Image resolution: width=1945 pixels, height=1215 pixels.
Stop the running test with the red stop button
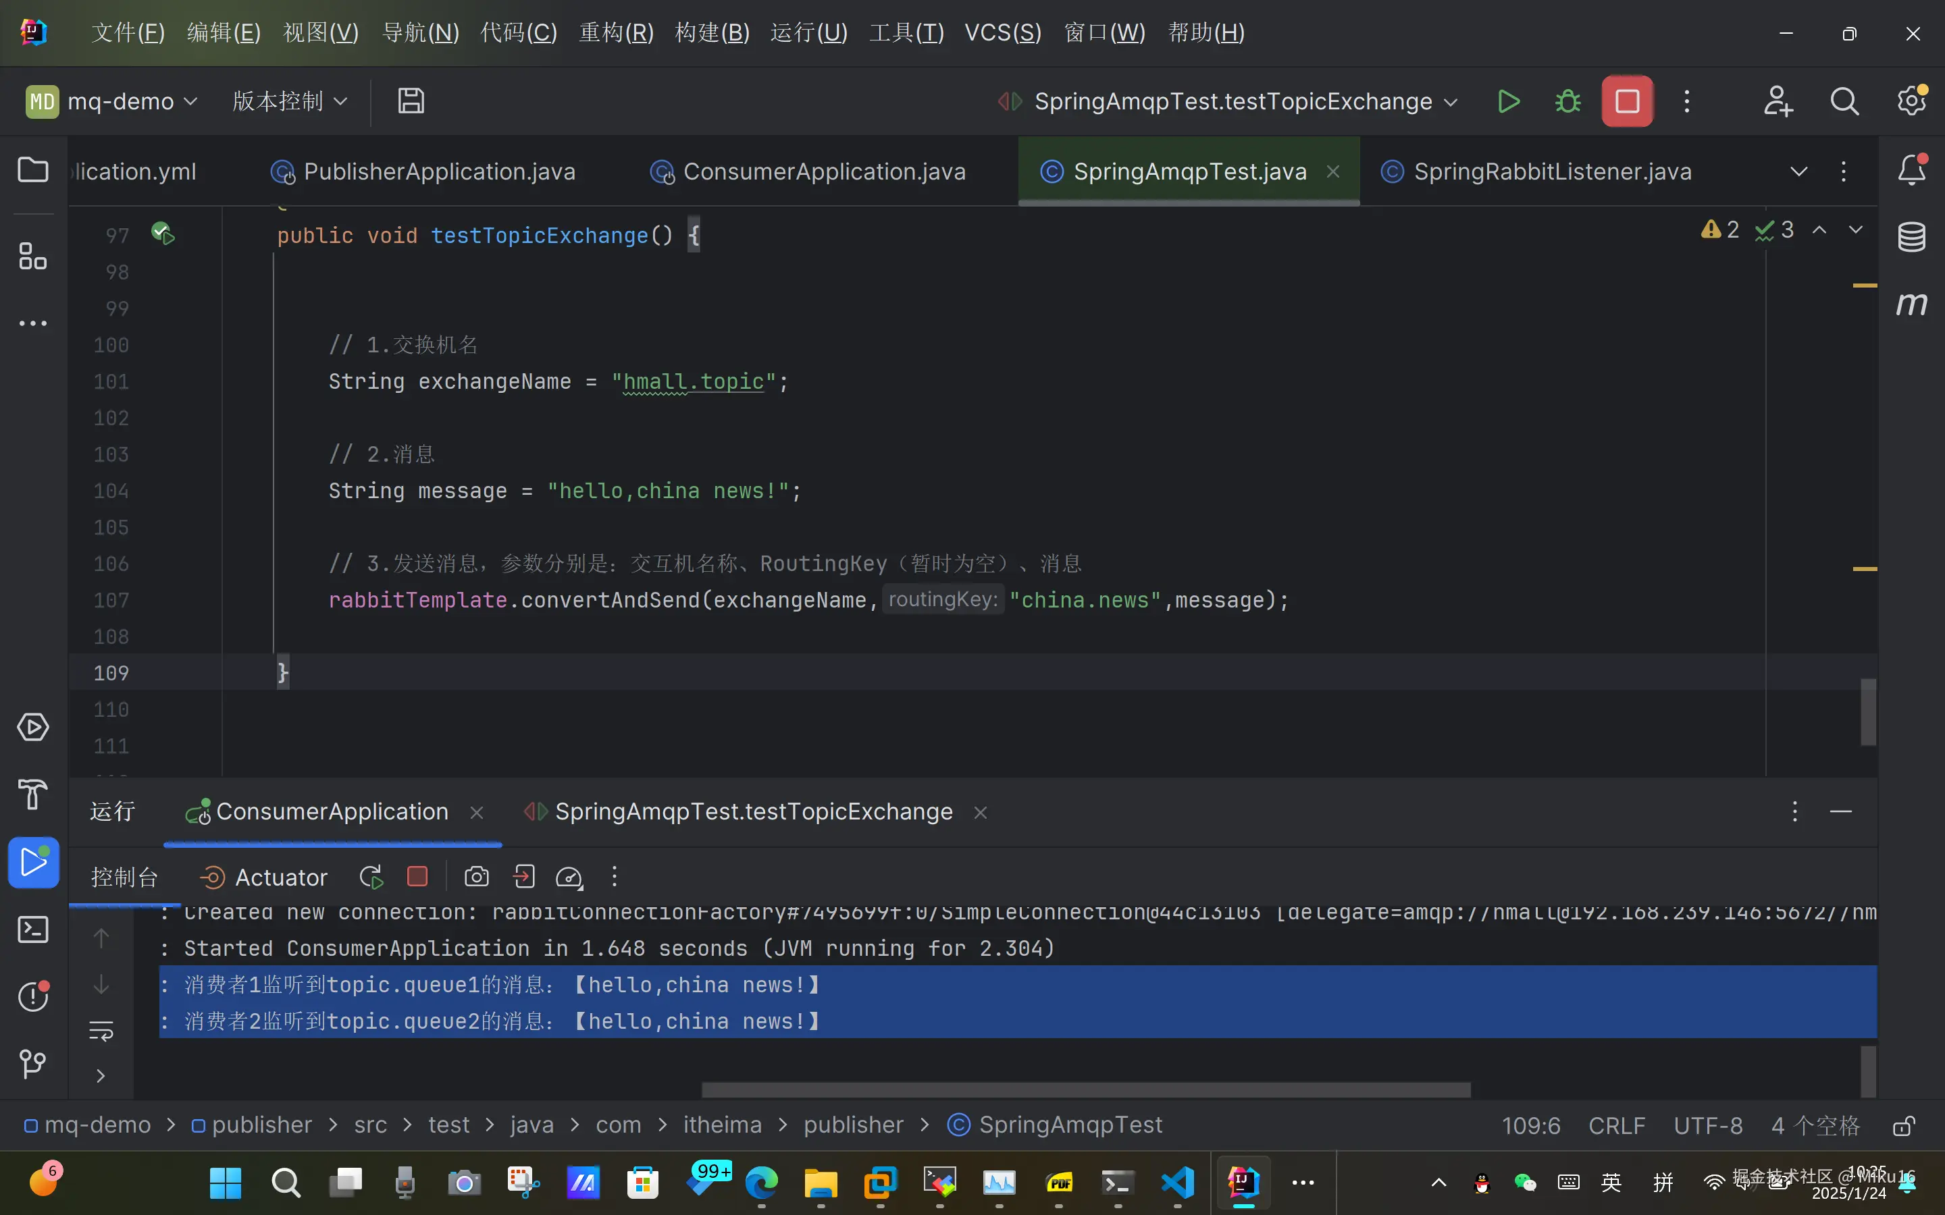(1627, 101)
